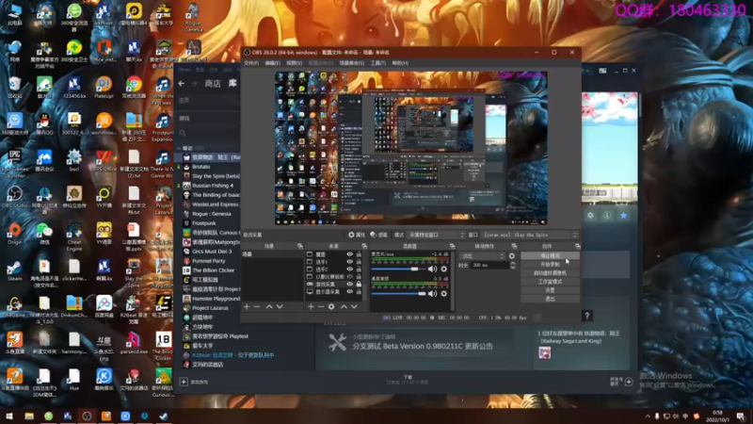Toggle visibility eye for 显示器采集 source
The width and height of the screenshot is (753, 424).
(x=349, y=292)
